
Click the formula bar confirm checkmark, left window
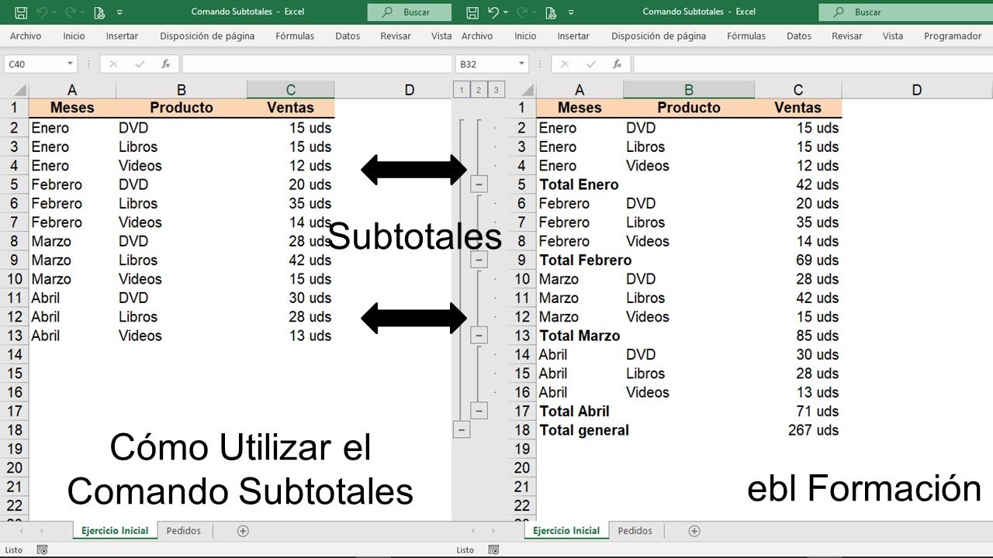[140, 64]
